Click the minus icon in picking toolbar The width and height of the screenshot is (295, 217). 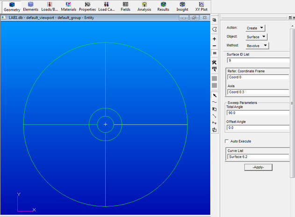tap(214, 46)
